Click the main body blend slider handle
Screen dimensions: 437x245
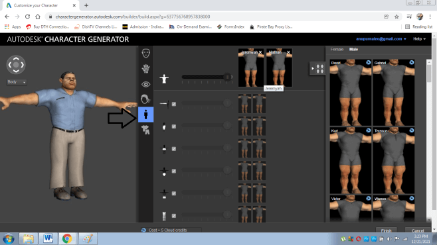(x=227, y=77)
